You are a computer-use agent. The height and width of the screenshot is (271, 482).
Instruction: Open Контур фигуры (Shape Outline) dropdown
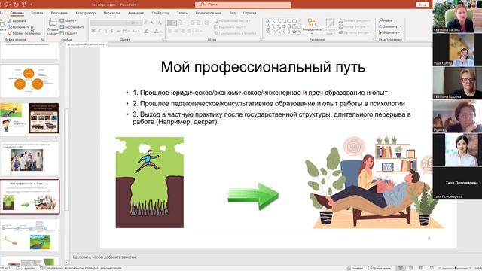point(355,26)
